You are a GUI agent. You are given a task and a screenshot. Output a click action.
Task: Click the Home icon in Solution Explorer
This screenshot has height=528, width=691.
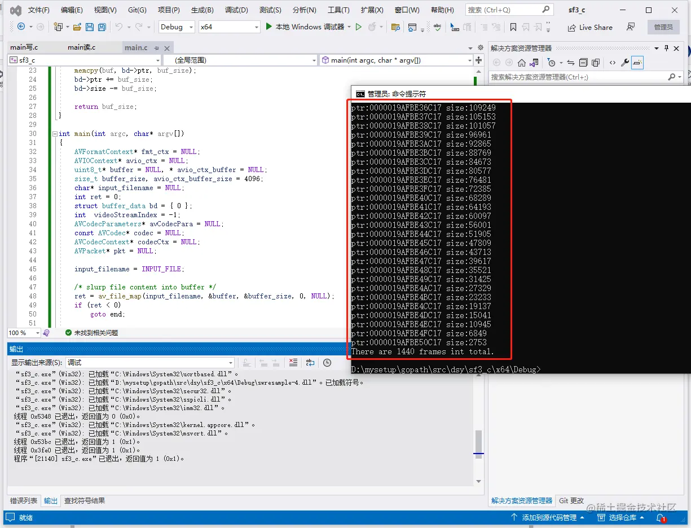[522, 63]
